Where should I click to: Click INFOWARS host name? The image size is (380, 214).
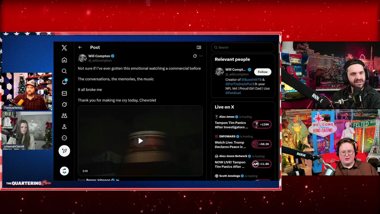pyautogui.click(x=227, y=136)
